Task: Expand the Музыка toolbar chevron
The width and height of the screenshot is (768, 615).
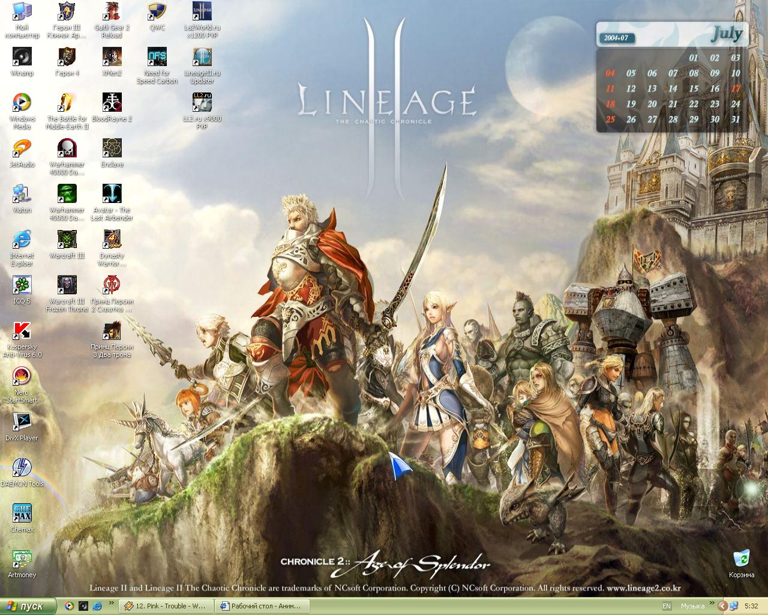Action: click(x=713, y=604)
